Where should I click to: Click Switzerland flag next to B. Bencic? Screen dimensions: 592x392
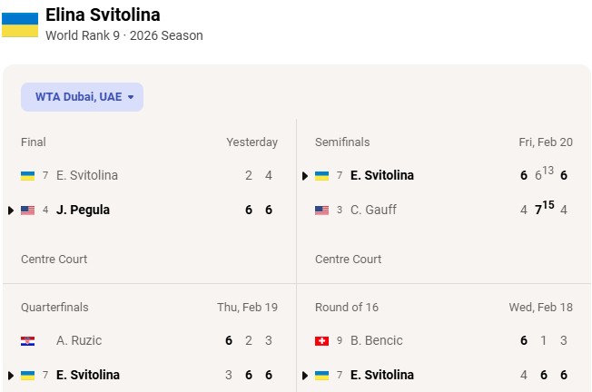tap(321, 340)
